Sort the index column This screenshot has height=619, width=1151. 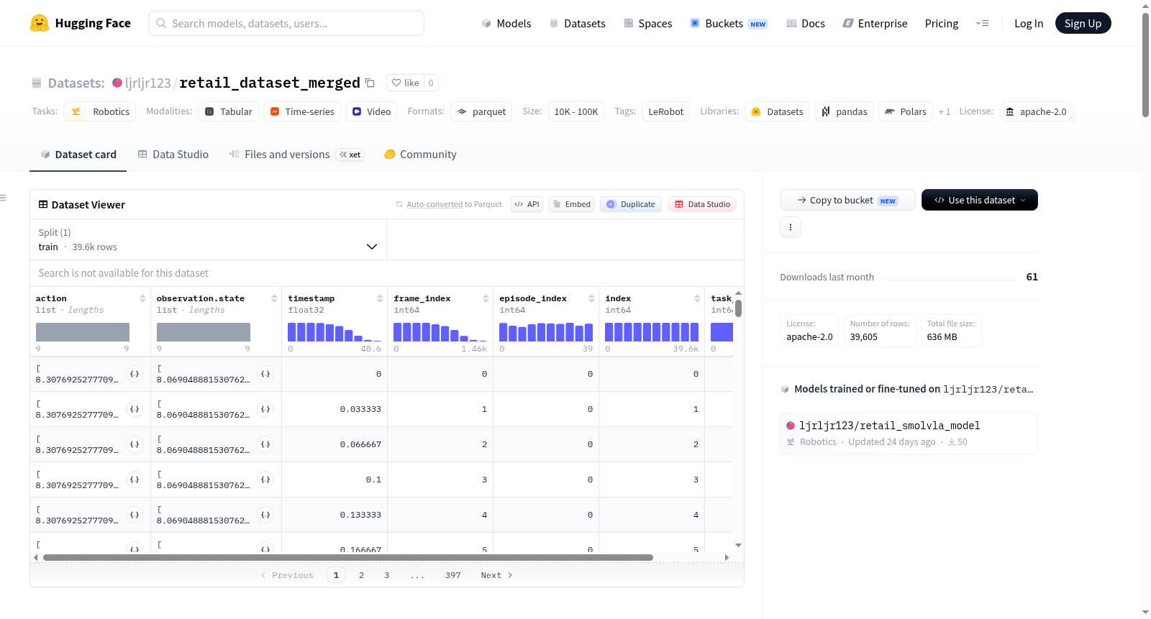(x=697, y=298)
